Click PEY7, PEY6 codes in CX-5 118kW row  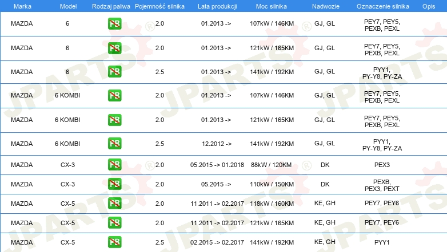pyautogui.click(x=382, y=203)
